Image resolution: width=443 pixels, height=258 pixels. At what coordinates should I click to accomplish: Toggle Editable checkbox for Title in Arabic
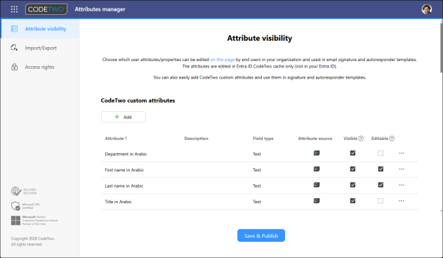tap(381, 200)
